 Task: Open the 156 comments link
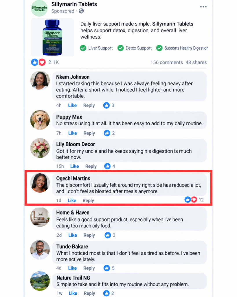pos(167,63)
